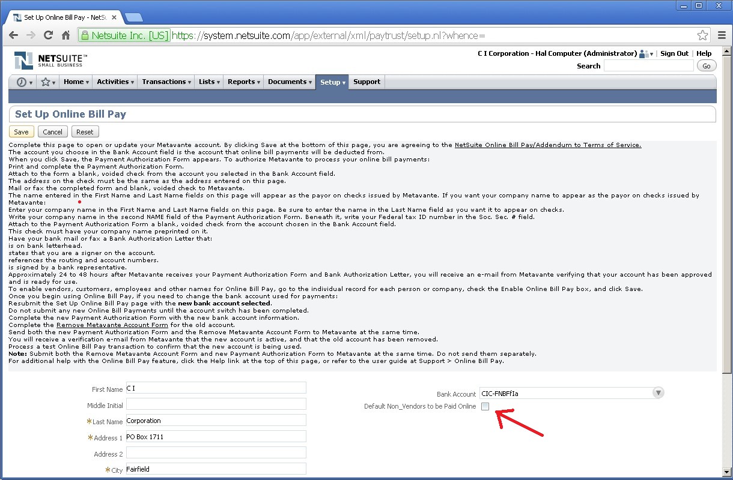733x480 pixels.
Task: Click the change role user icon
Action: tap(645, 53)
